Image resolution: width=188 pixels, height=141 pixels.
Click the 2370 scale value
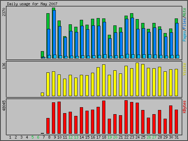click(x=4, y=12)
